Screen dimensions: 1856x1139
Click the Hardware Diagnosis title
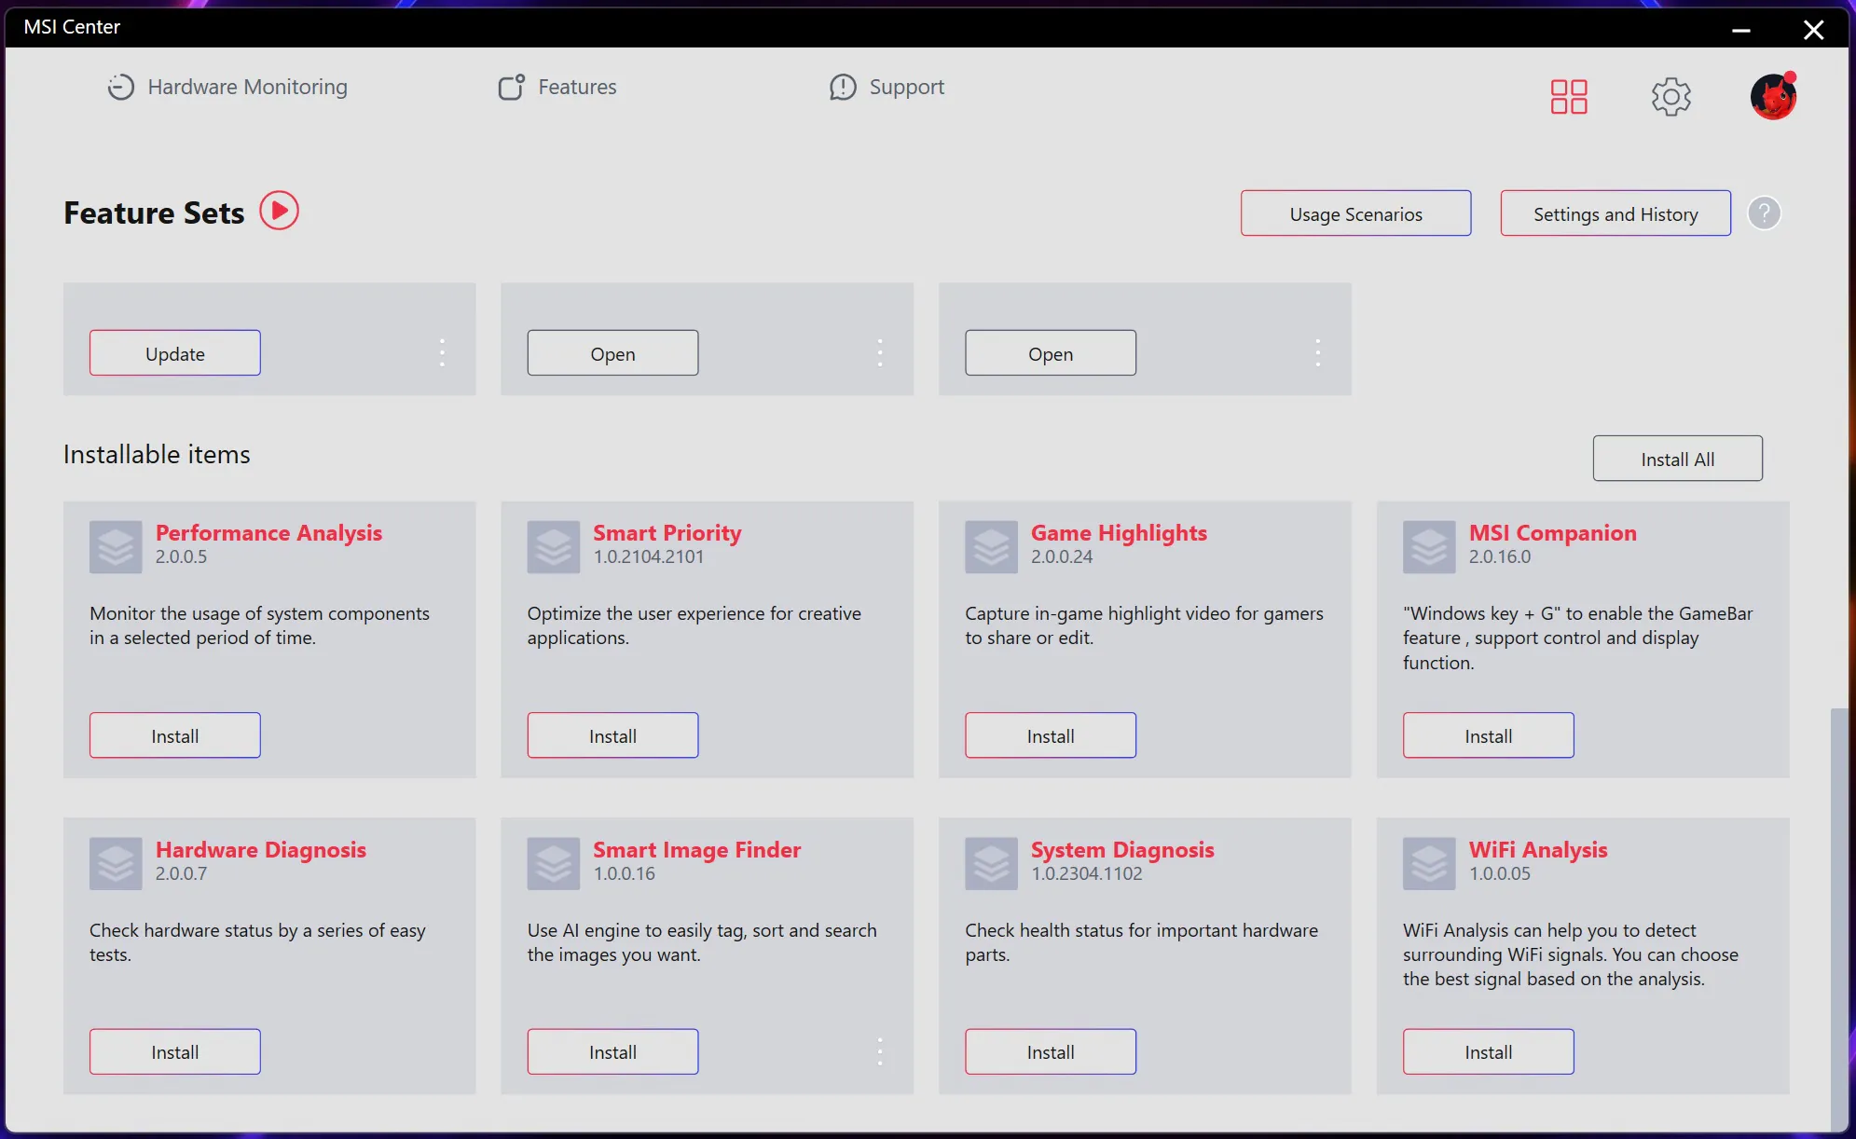[x=261, y=850]
